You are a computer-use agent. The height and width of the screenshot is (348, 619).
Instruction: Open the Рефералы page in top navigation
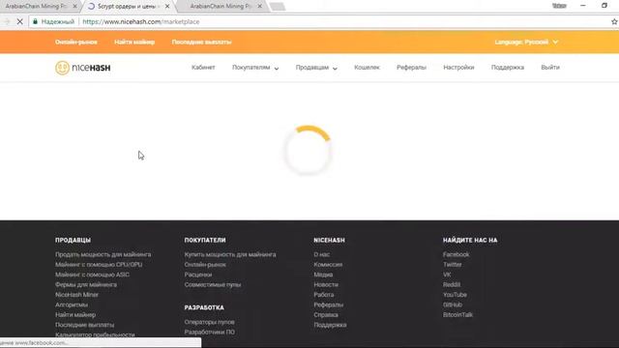click(411, 68)
